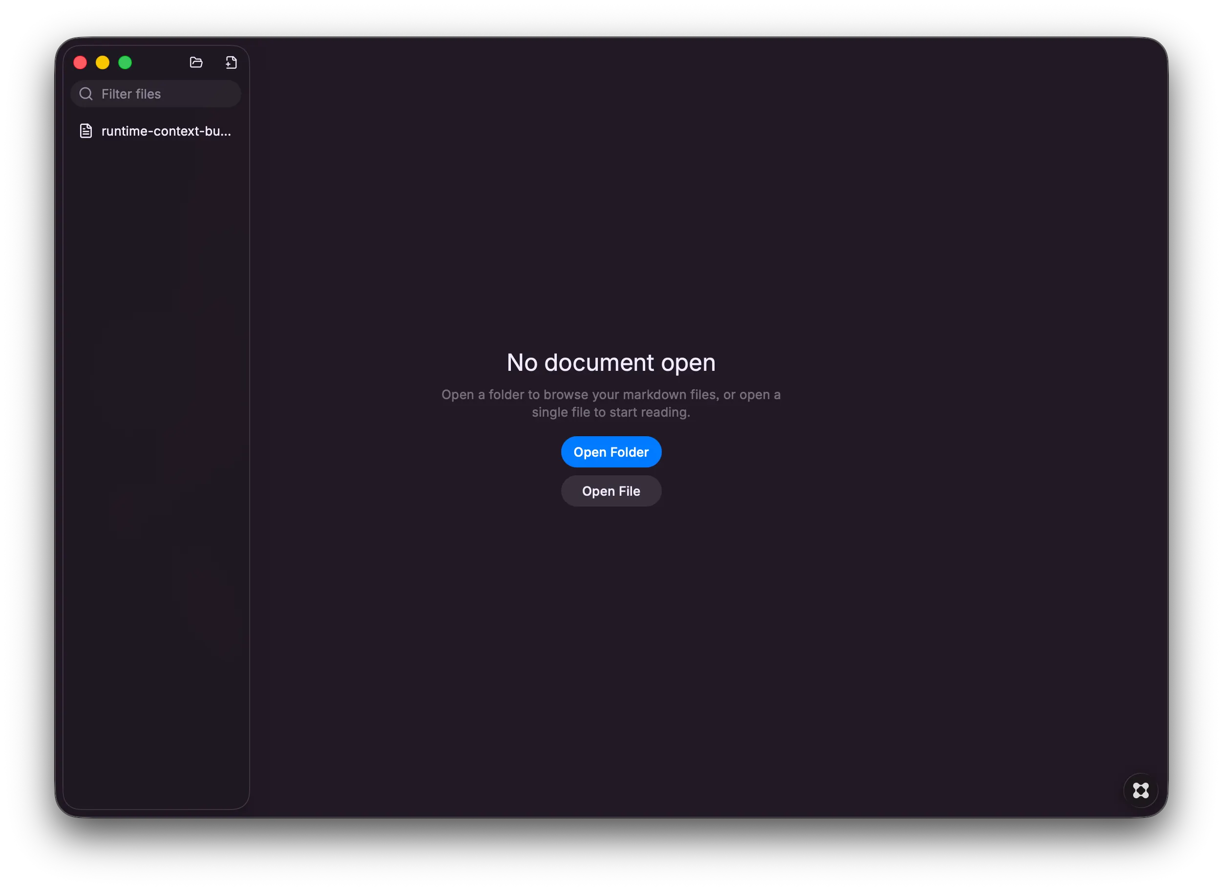Click the open file icon in sidebar
The image size is (1223, 890).
(232, 62)
